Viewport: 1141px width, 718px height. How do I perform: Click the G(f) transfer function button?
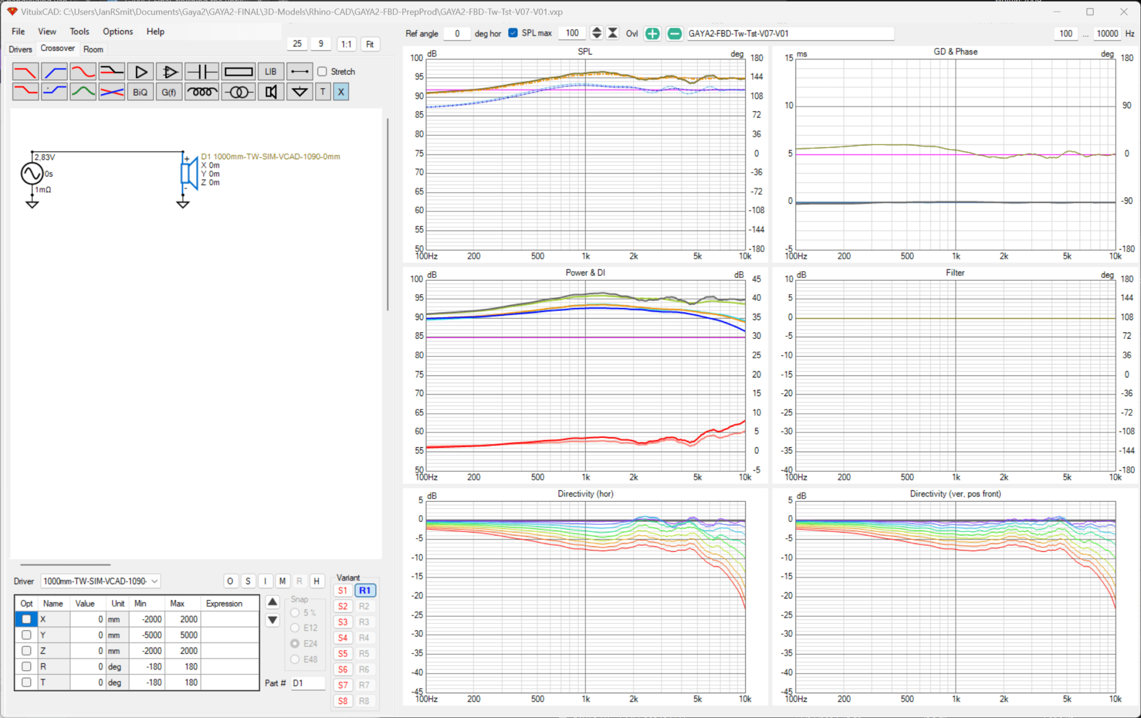pos(169,91)
